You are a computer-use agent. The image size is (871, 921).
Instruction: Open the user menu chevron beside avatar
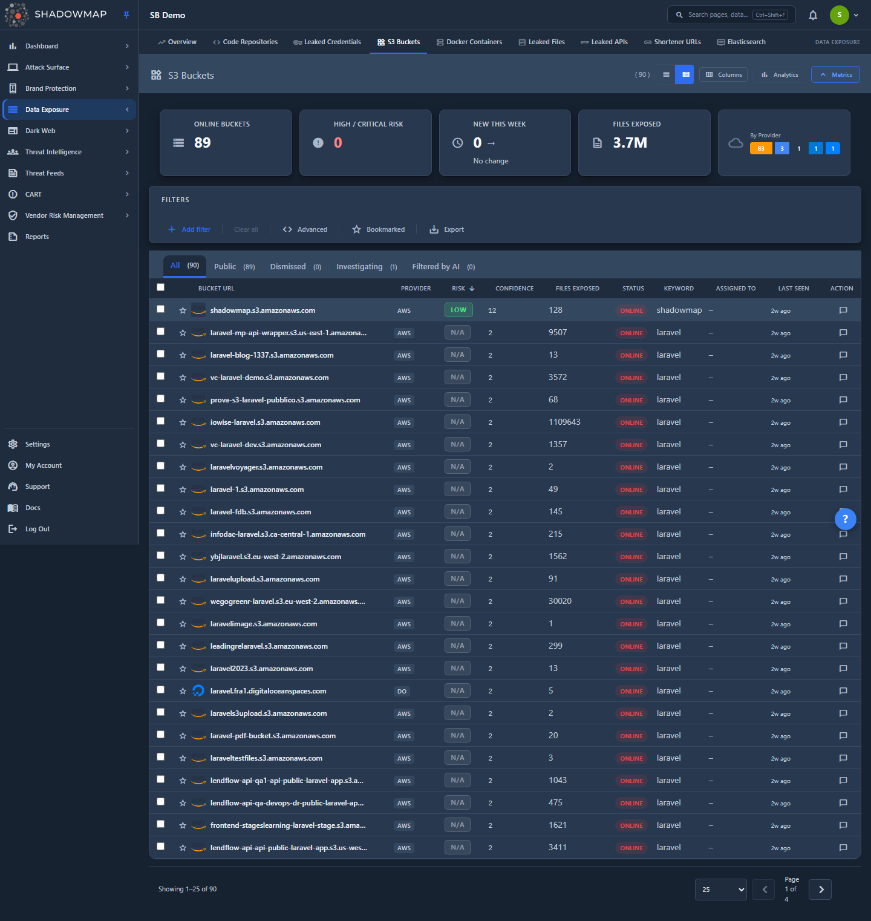pyautogui.click(x=856, y=15)
